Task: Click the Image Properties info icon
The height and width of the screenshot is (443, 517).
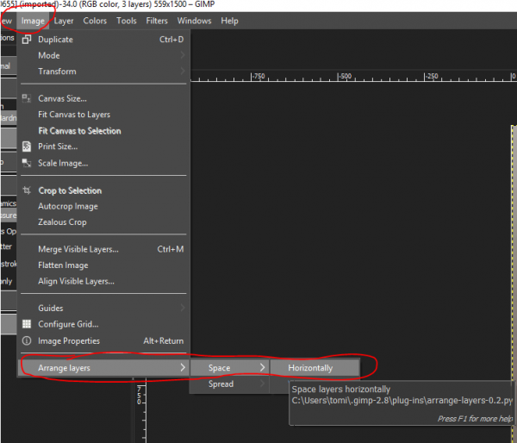Action: coord(27,340)
